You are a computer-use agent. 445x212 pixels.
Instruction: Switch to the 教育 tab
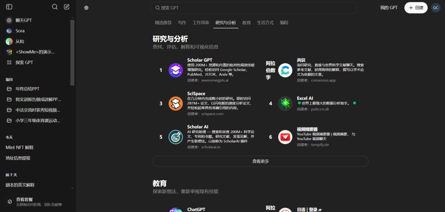pos(247,23)
